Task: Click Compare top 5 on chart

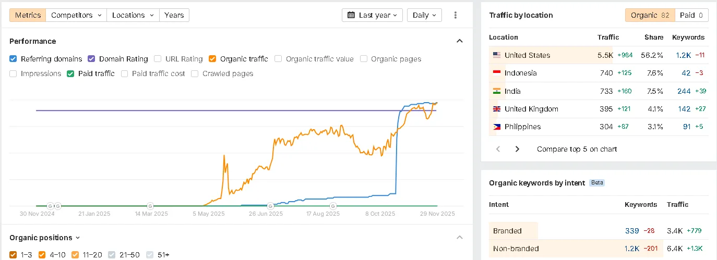Action: (577, 149)
